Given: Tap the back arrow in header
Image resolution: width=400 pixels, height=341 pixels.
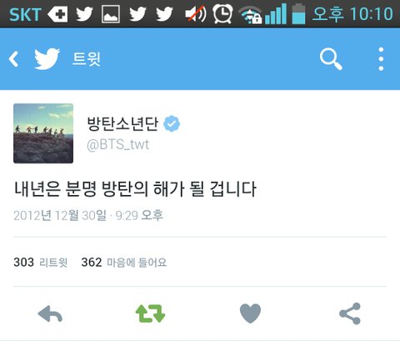Looking at the screenshot, I should (x=13, y=59).
